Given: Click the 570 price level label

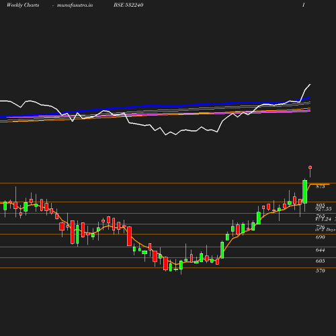Looking at the screenshot, I should (x=321, y=271).
